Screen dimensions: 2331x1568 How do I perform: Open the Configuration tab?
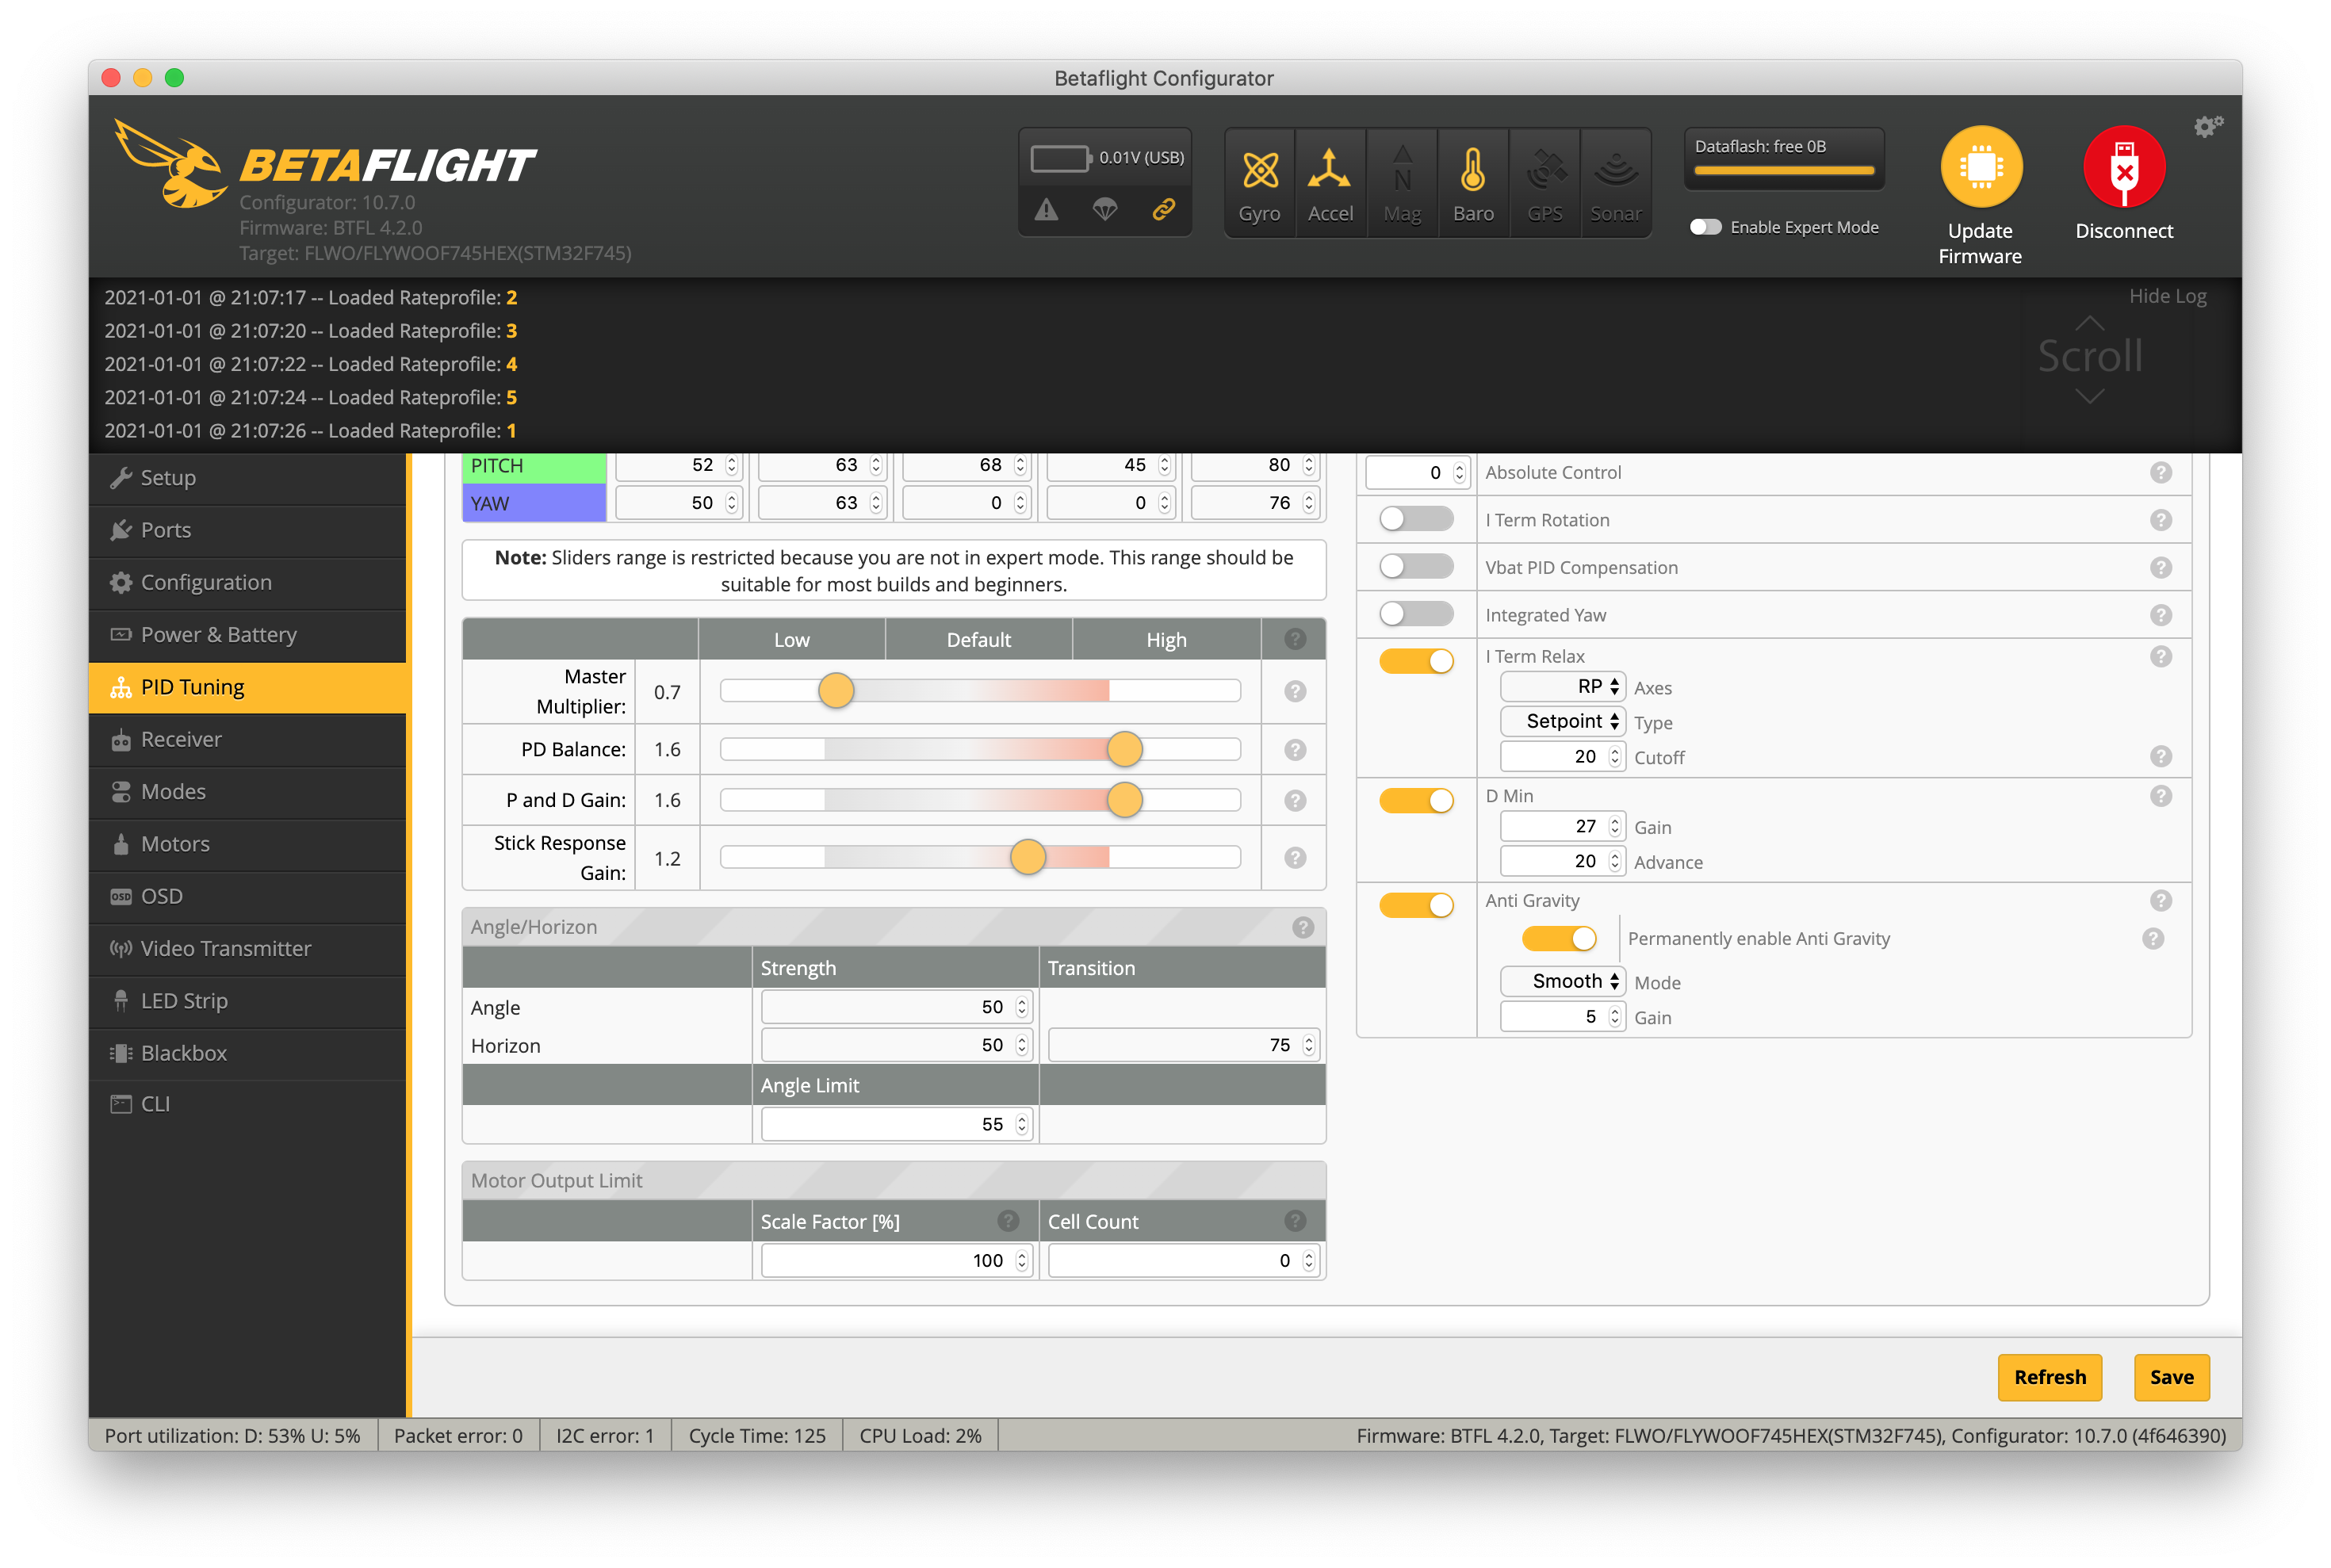[247, 582]
